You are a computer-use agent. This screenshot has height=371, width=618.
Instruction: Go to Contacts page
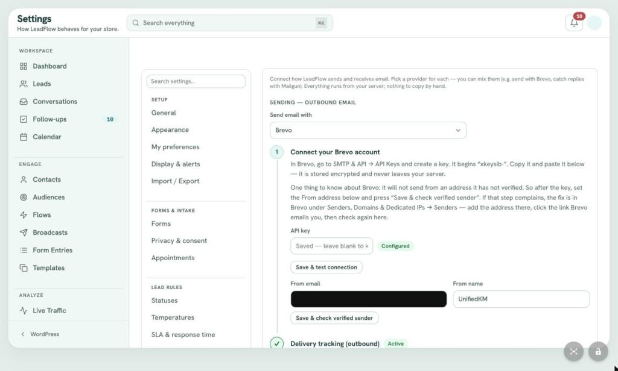(46, 179)
